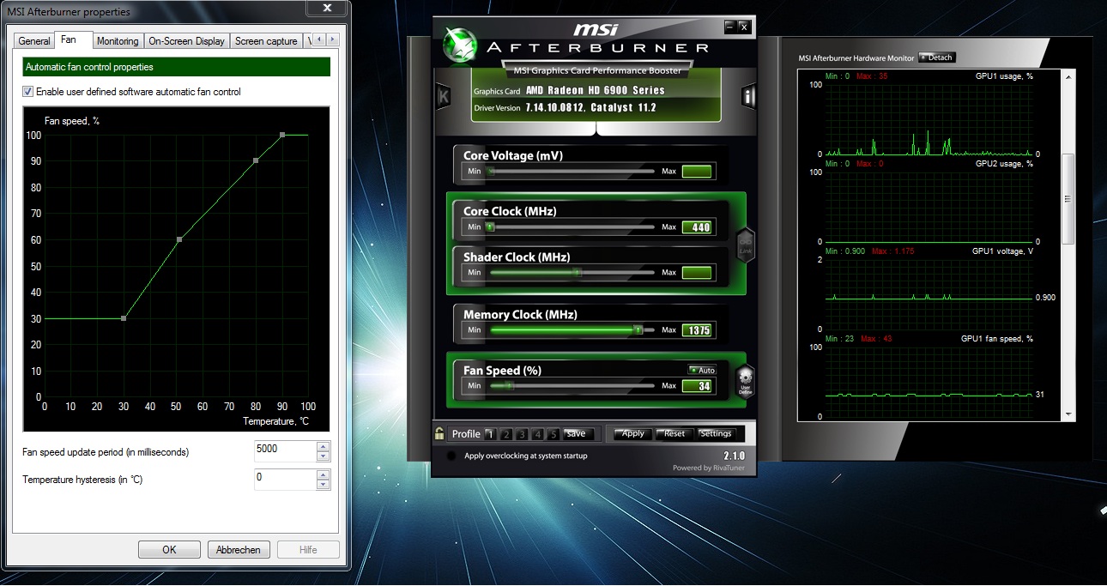Minimize the MSI Afterburner main window

(x=729, y=27)
